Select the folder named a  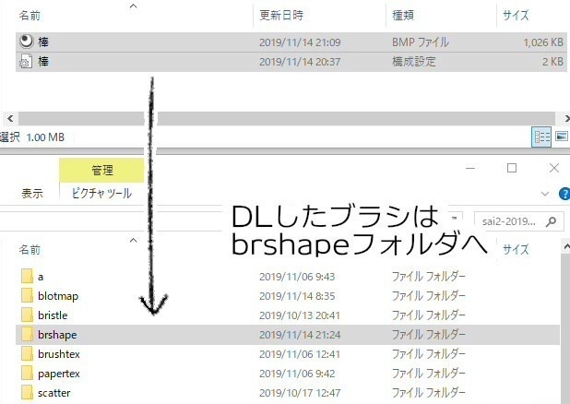click(x=41, y=277)
